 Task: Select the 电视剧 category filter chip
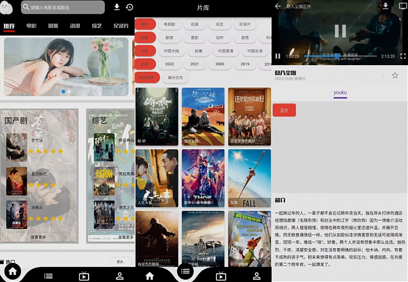click(169, 24)
